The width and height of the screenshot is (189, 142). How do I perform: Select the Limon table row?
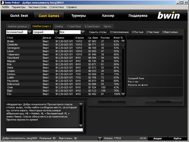(64, 51)
